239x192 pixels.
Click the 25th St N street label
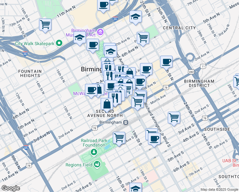click(145, 8)
